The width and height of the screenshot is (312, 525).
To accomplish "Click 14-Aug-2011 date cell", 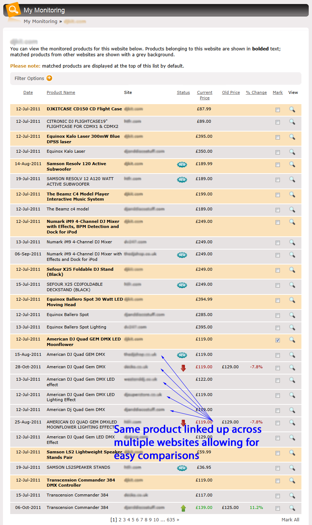I will [28, 164].
